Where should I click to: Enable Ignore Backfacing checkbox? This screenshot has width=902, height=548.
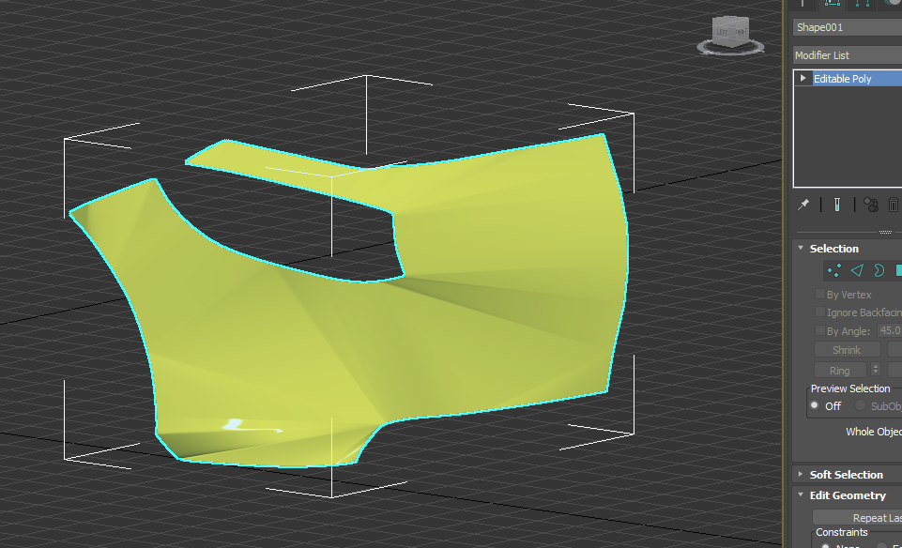point(820,312)
